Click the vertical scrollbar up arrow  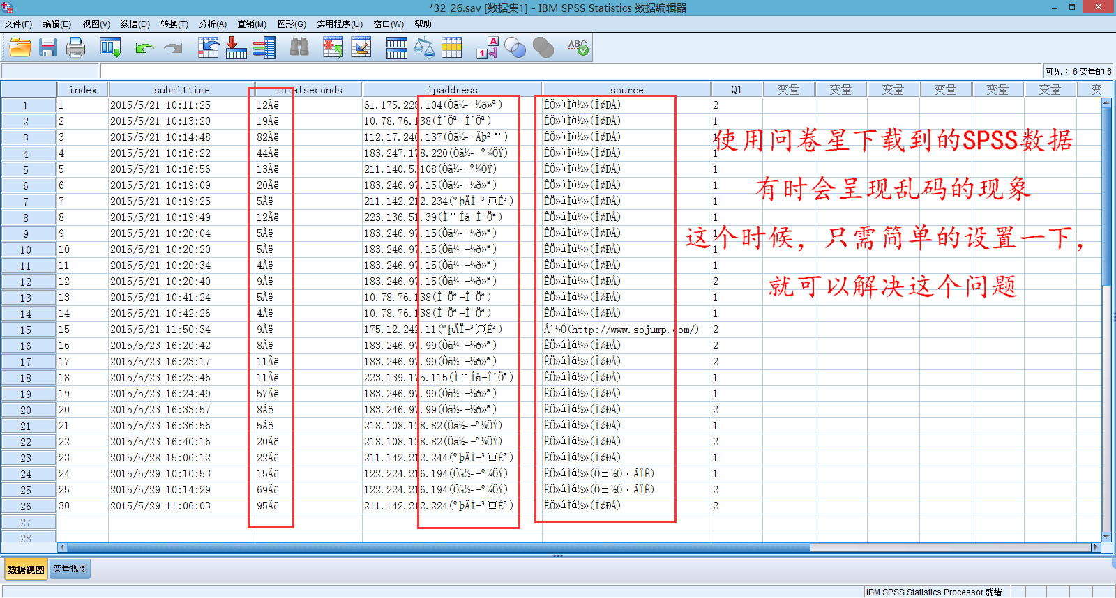(x=1106, y=102)
